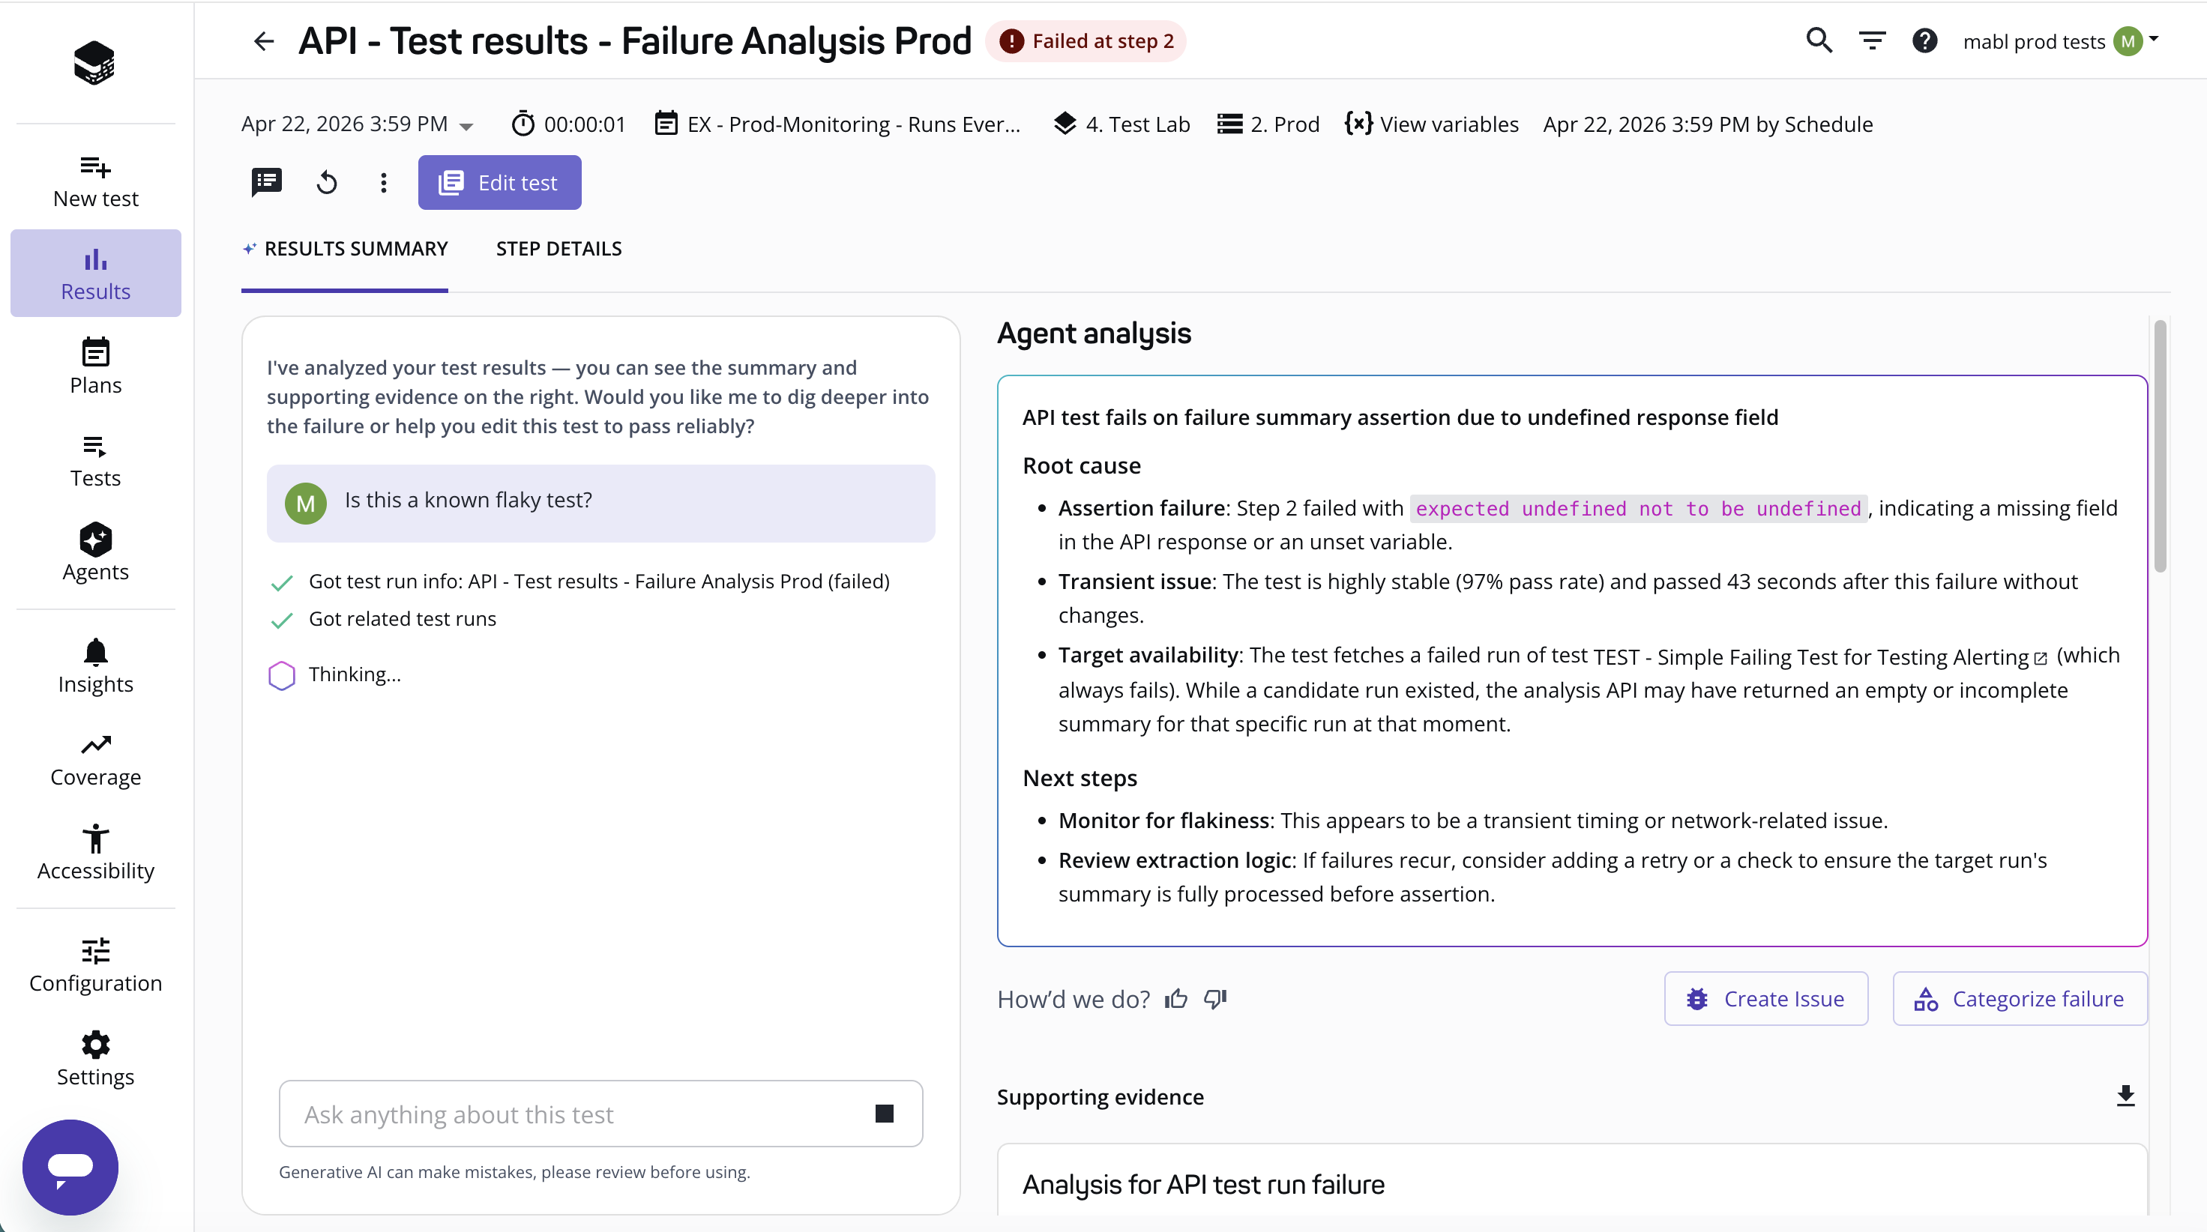Screen dimensions: 2207x1232
Task: Click the user message 'Is this a known flaky test?'
Action: pyautogui.click(x=600, y=503)
